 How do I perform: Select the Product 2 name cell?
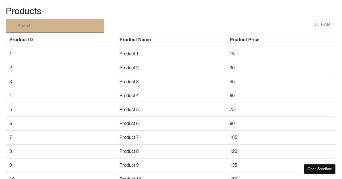click(x=129, y=68)
